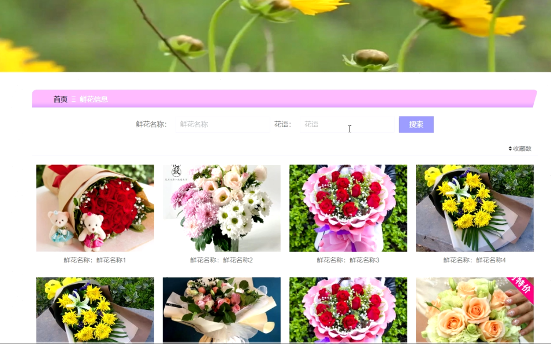Viewport: 551px width, 344px height.
Task: Click the 鲜花名称1 caption link
Action: pos(95,260)
